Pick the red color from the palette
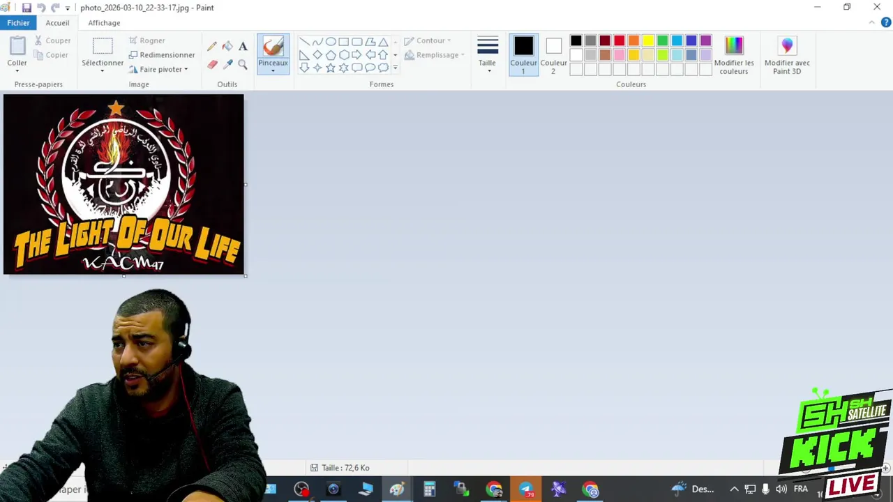The height and width of the screenshot is (502, 893). [620, 41]
